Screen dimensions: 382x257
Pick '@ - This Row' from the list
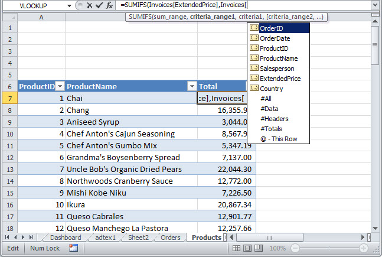(278, 139)
